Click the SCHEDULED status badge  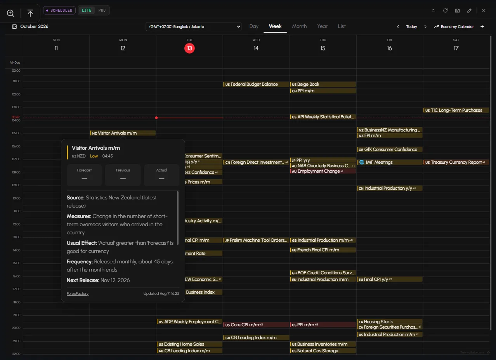pos(59,10)
